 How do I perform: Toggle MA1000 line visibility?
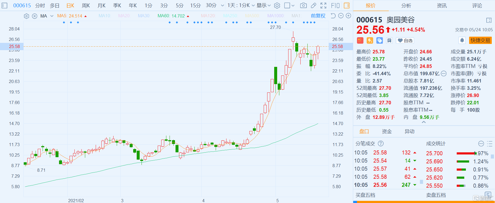pyautogui.click(x=276, y=16)
